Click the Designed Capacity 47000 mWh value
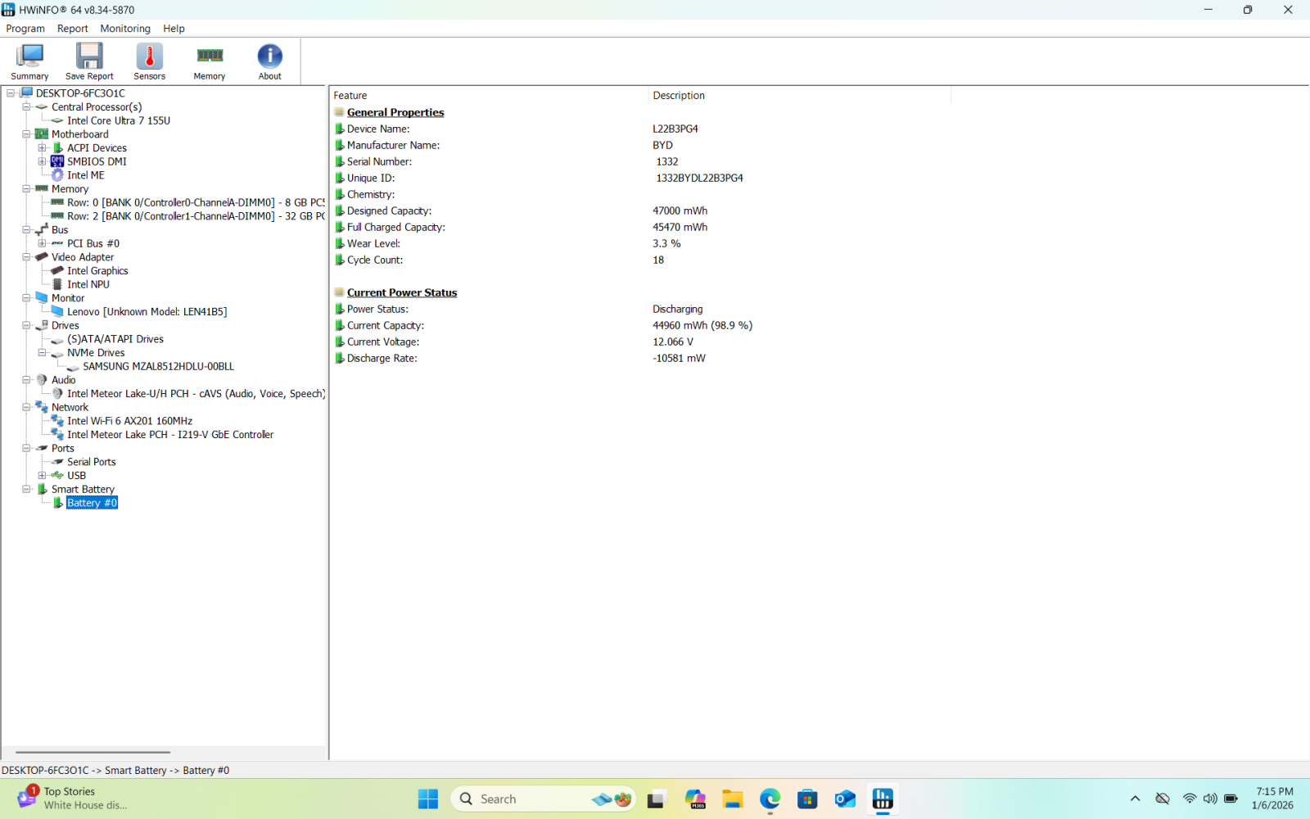Screen dimensions: 1310x819 point(680,210)
